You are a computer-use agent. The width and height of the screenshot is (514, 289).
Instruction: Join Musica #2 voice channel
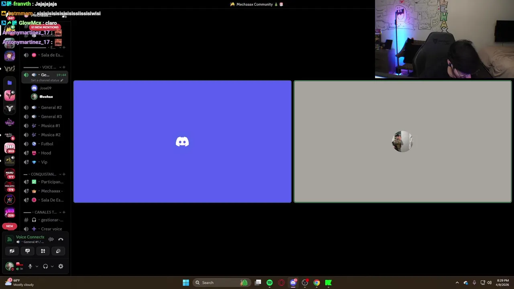45,135
